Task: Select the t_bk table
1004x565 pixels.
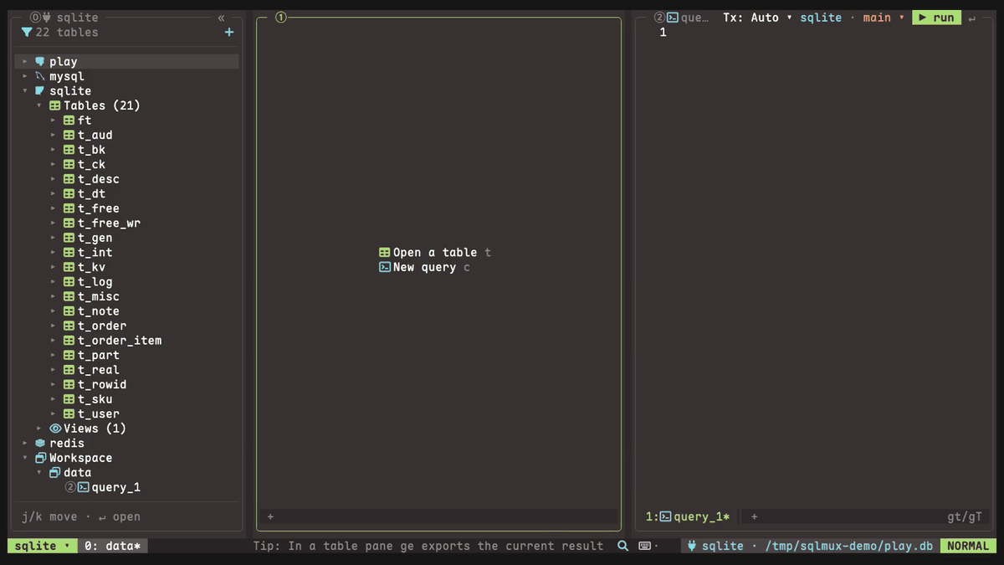Action: click(92, 150)
